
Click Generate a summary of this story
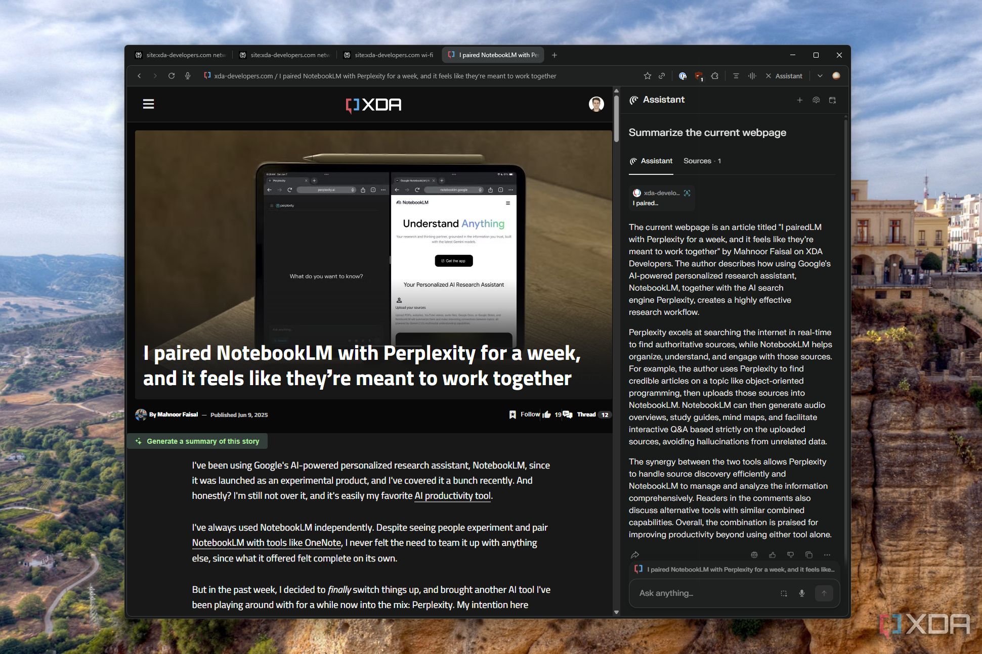coord(198,441)
